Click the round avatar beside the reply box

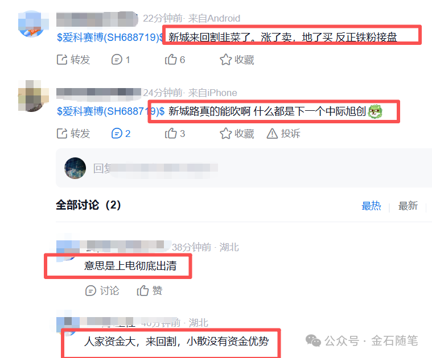75,168
